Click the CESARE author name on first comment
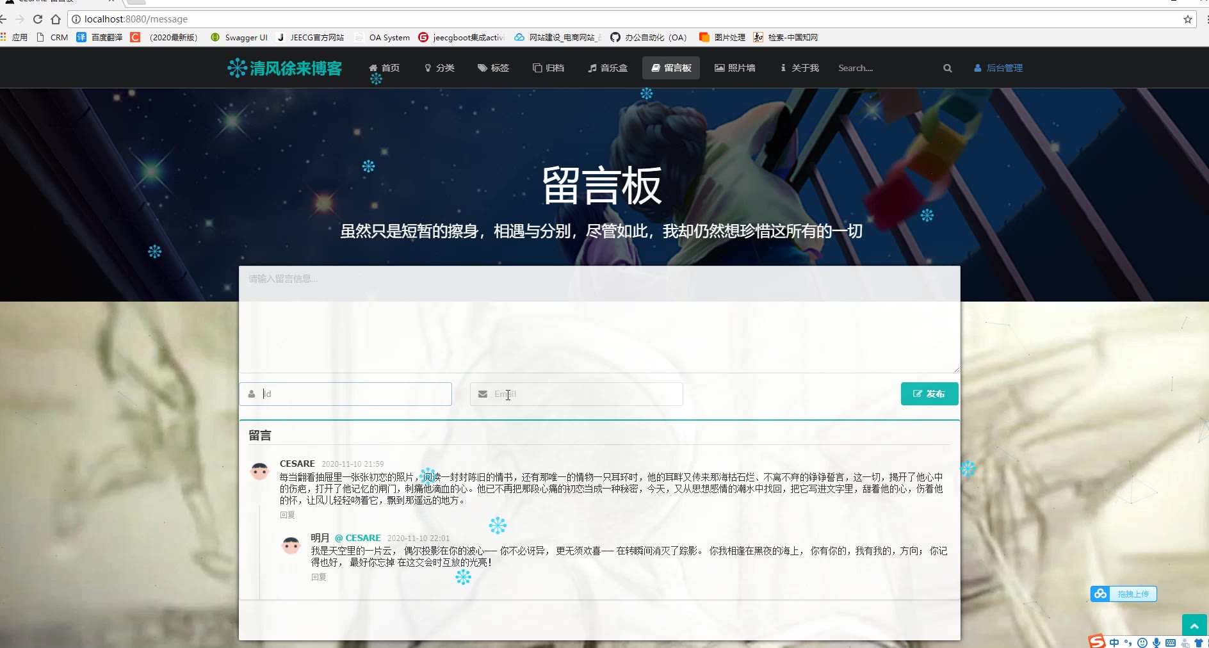Screen dimensions: 1209x648 (297, 464)
